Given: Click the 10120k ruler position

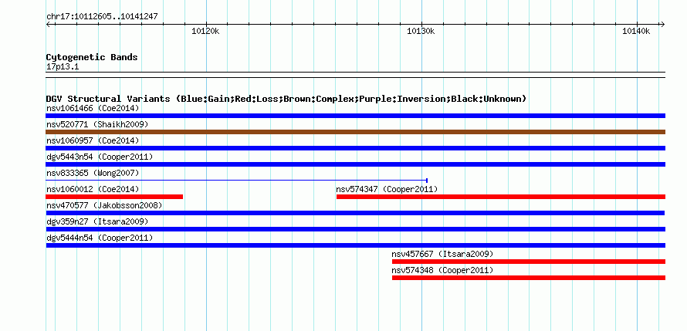Looking at the screenshot, I should pos(205,31).
